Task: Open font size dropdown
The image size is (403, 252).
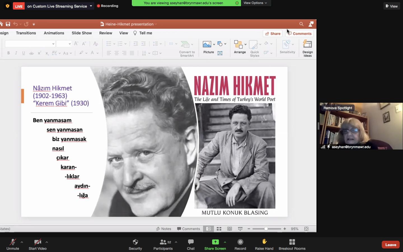Action: click(70, 44)
